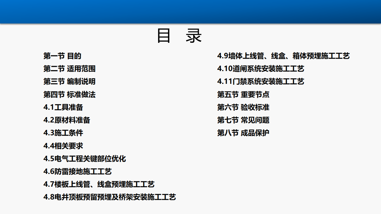The height and width of the screenshot is (214, 381).
Task: Select the 4.2原材料准备 item
Action: click(x=67, y=120)
